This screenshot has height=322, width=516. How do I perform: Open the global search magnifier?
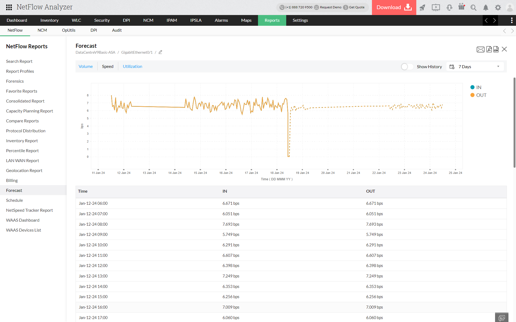[473, 8]
